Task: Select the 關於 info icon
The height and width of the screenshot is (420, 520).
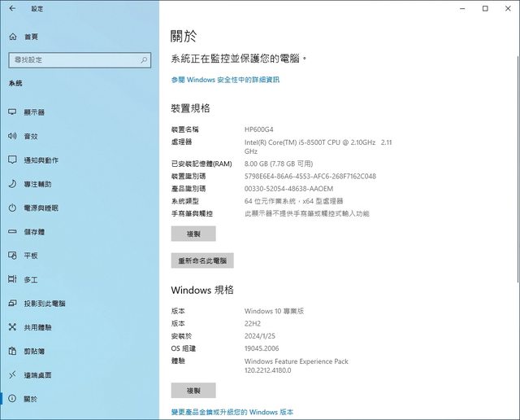Action: (x=12, y=398)
